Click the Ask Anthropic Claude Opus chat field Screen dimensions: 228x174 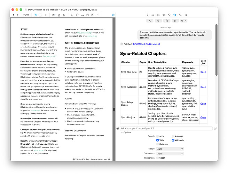point(166,128)
